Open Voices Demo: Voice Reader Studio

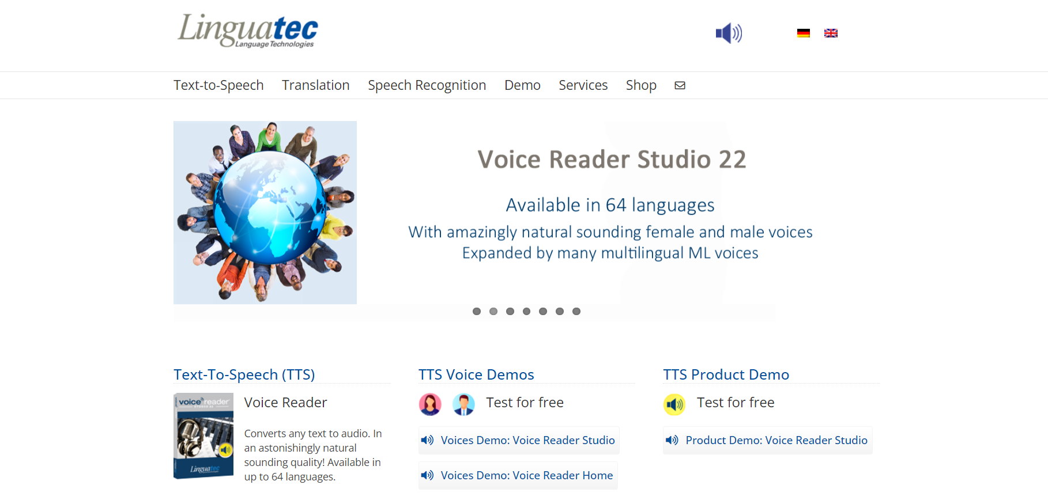(x=527, y=441)
